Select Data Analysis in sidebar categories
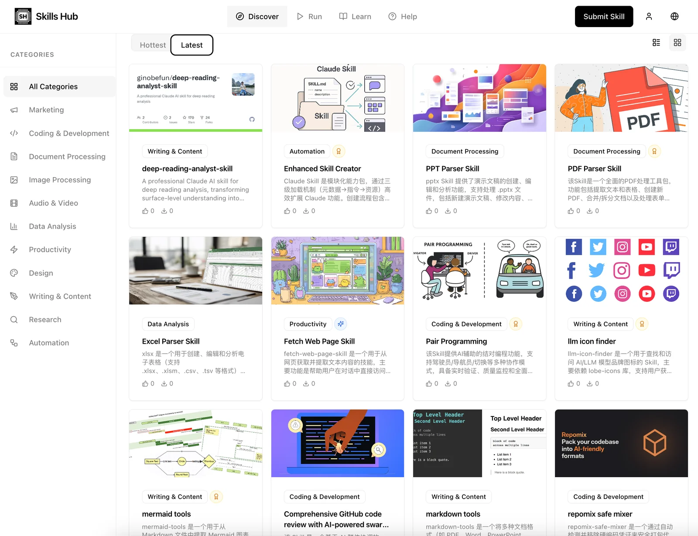The height and width of the screenshot is (536, 698). 52,226
